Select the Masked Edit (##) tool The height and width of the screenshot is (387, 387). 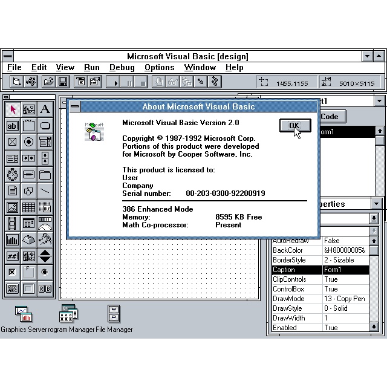click(x=13, y=256)
